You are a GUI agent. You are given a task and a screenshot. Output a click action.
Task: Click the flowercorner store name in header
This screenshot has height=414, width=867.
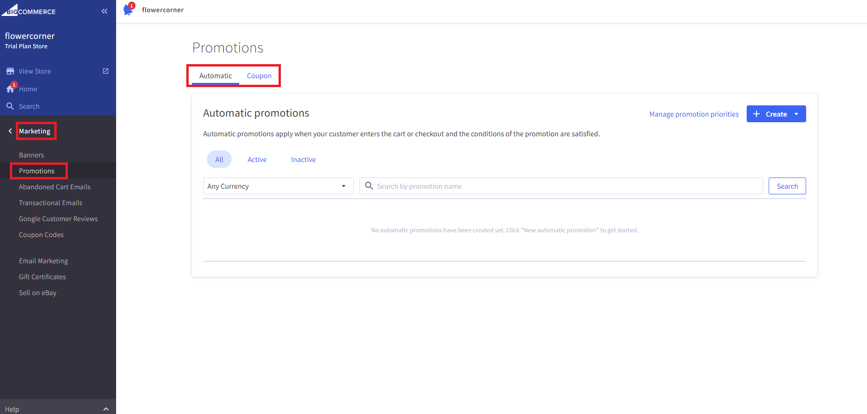[163, 10]
